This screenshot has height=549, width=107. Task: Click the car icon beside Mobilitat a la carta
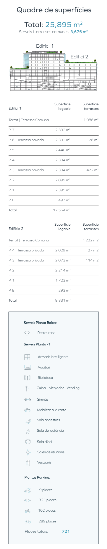click(x=27, y=410)
